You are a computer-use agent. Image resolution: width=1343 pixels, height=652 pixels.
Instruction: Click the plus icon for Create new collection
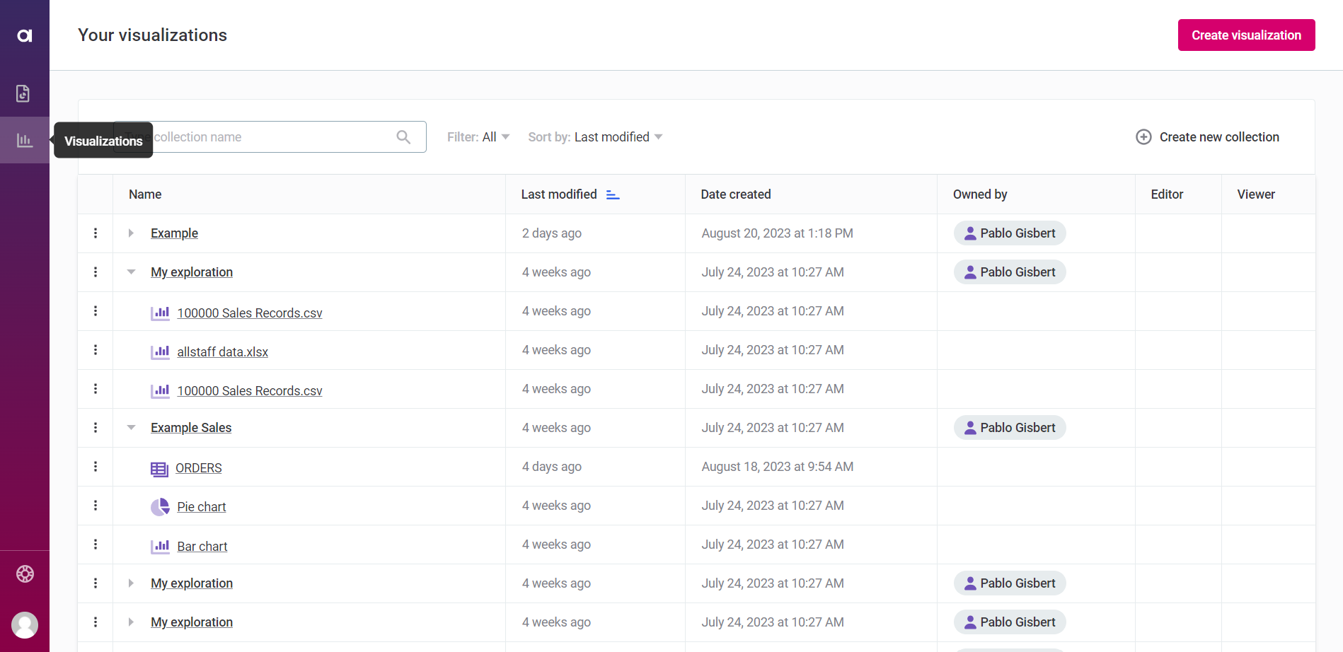1143,136
